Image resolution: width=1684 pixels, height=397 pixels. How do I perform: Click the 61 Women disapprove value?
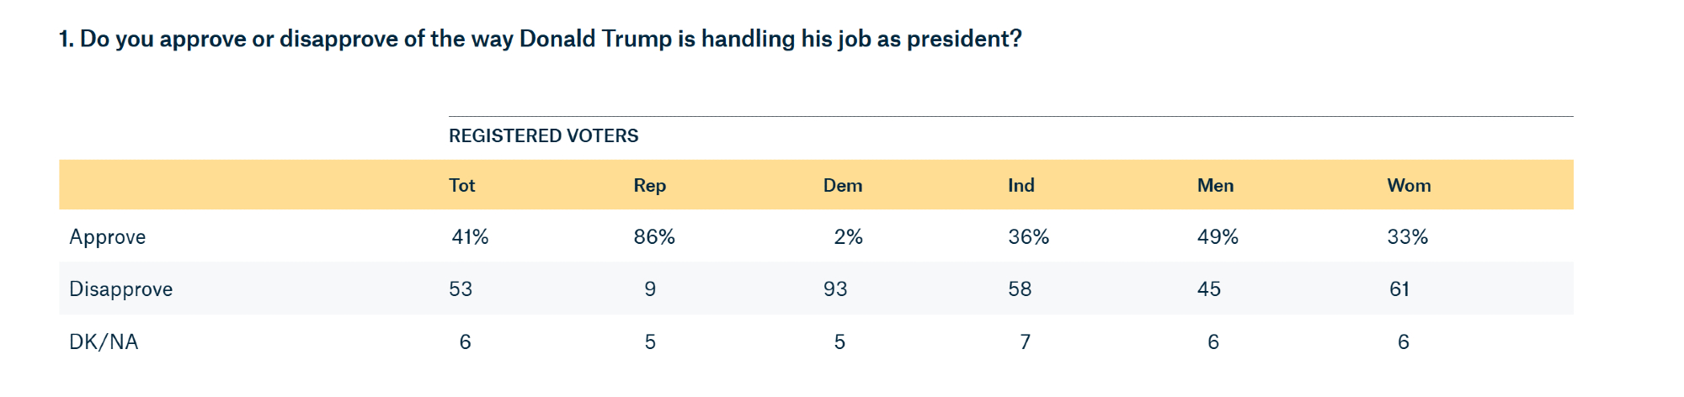coord(1399,289)
